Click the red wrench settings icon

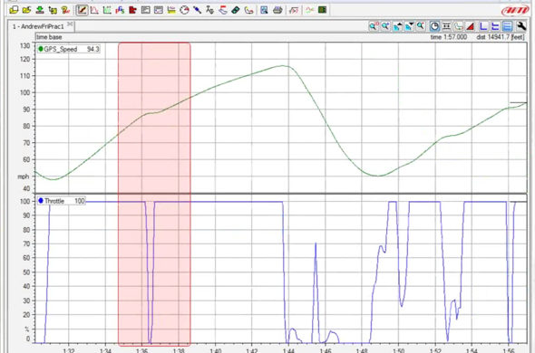pyautogui.click(x=520, y=26)
